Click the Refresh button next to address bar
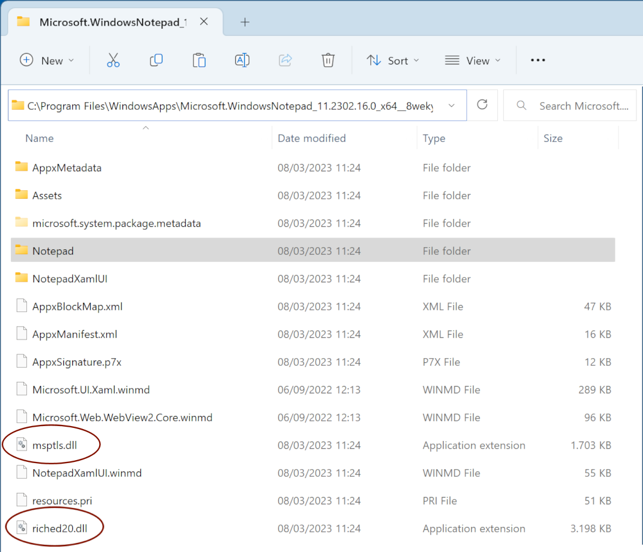This screenshot has height=552, width=643. click(x=482, y=105)
